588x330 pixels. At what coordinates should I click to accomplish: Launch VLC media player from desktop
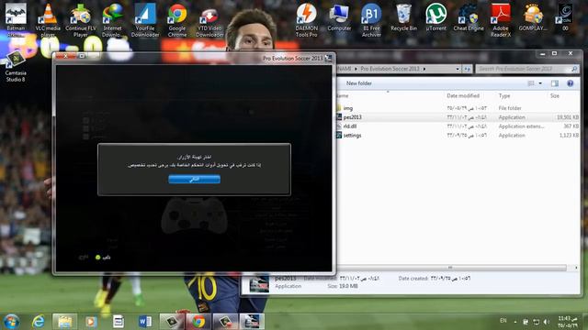tap(48, 20)
